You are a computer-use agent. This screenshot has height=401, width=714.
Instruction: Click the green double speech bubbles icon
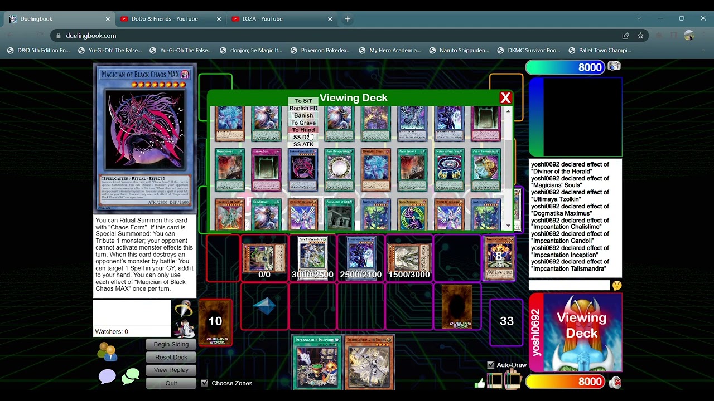tap(131, 376)
